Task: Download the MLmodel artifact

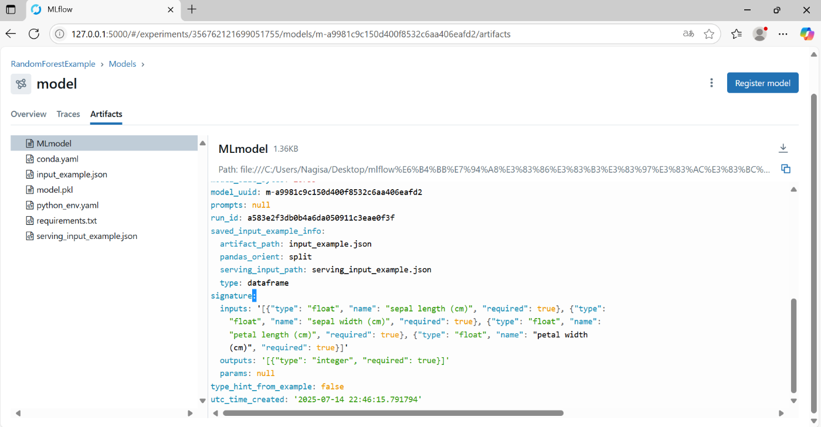Action: 783,148
